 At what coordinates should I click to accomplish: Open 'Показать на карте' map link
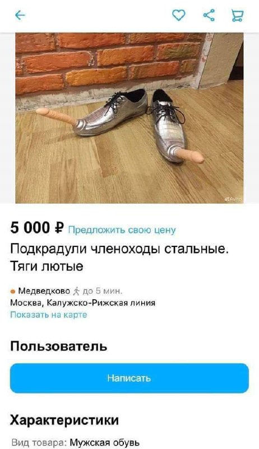(x=49, y=315)
